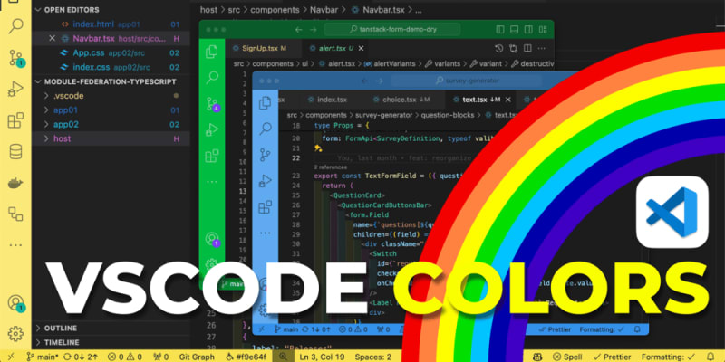Screen dimensions: 725x362
Task: Click Accounts icon in yellow activity bar
Action: (x=14, y=303)
